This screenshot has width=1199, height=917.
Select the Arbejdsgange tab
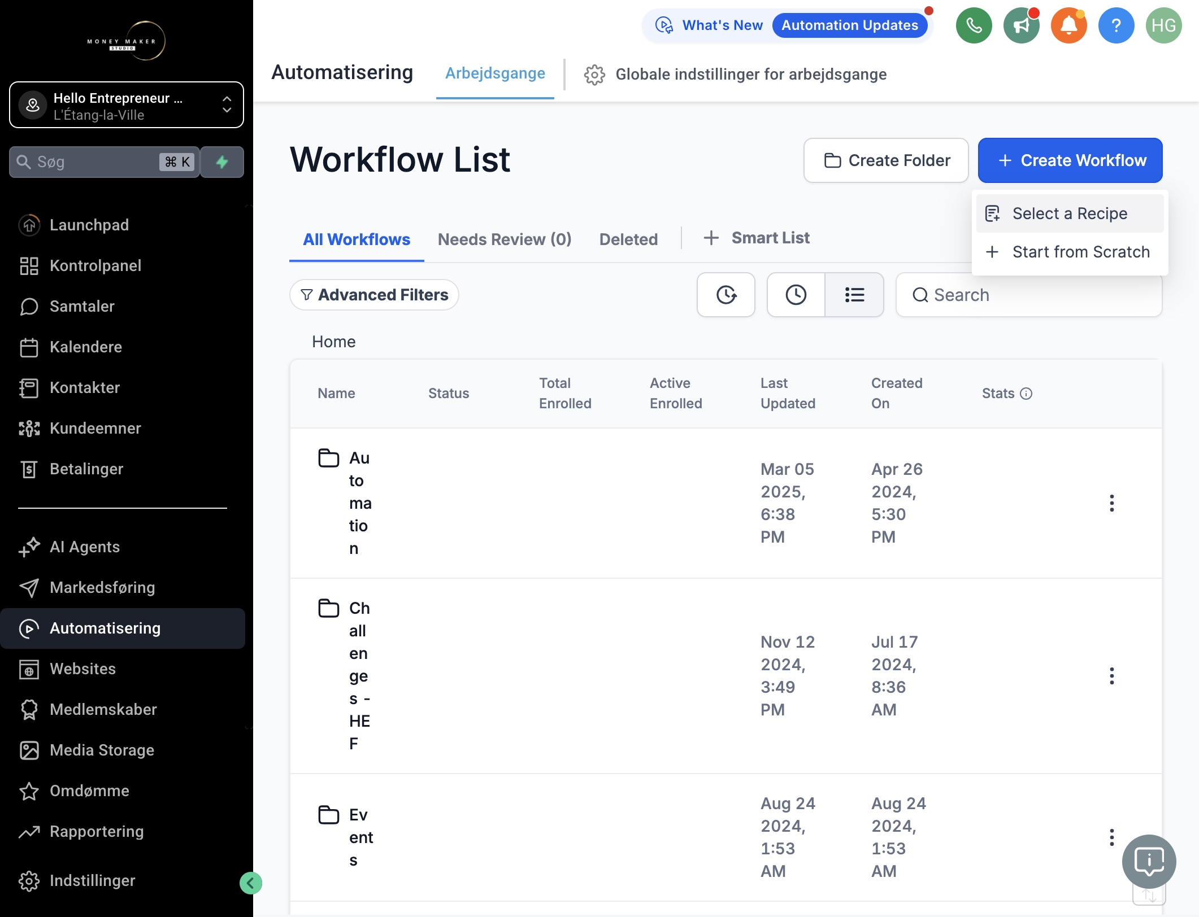495,73
